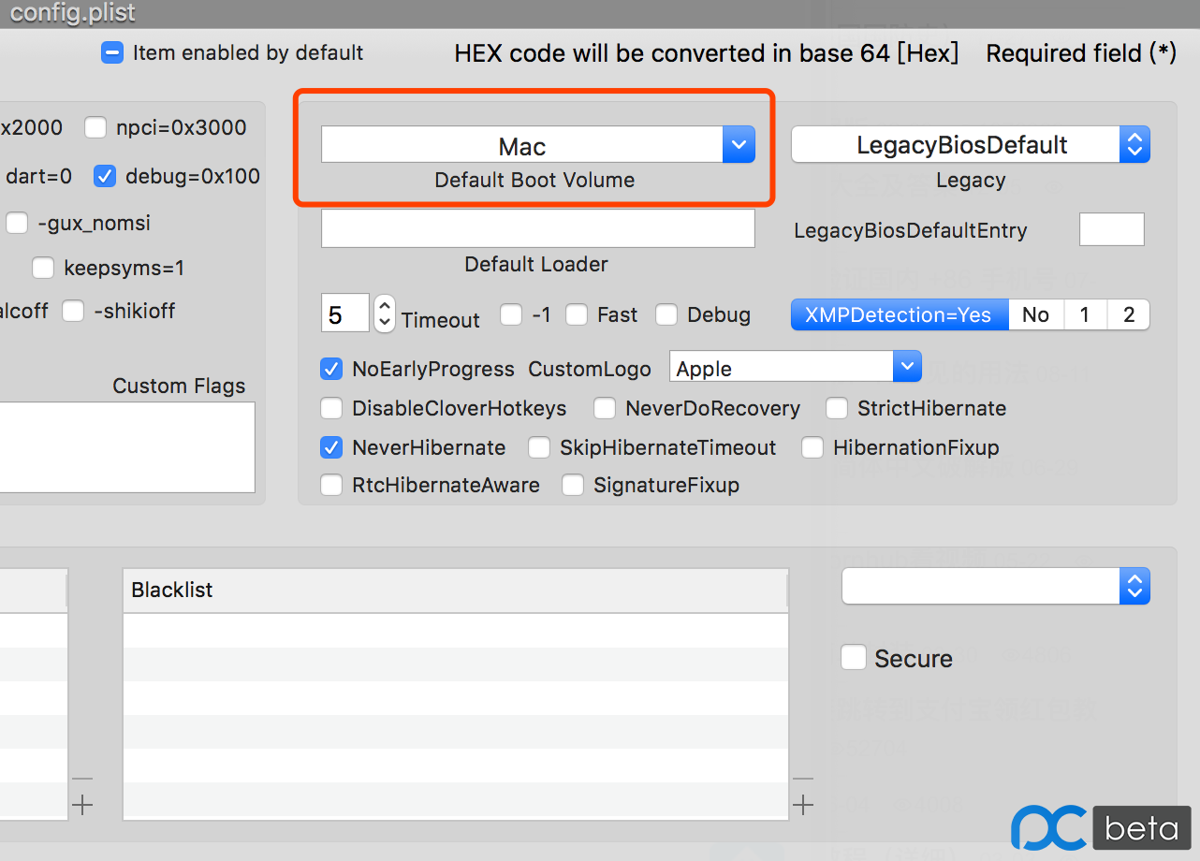Enable NeverDoRecovery checkbox
Image resolution: width=1200 pixels, height=861 pixels.
pos(605,408)
